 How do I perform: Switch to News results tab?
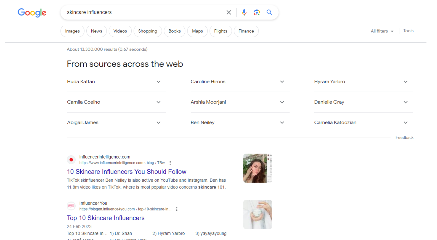tap(96, 31)
